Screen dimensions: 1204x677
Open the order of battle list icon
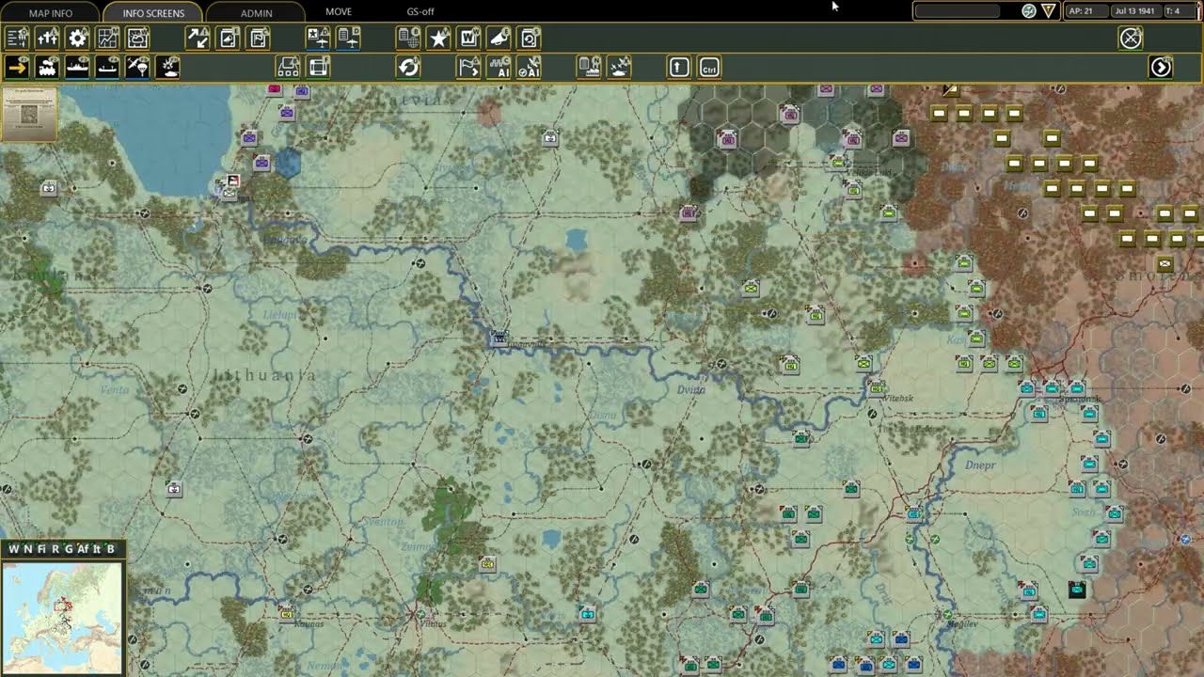pyautogui.click(x=17, y=38)
